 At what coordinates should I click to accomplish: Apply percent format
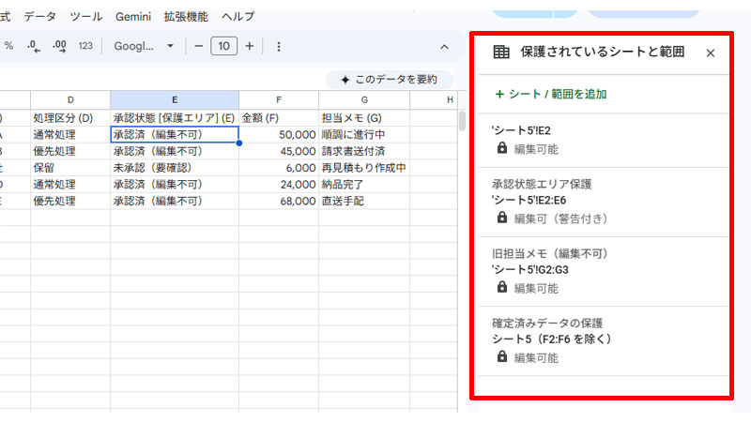point(8,46)
